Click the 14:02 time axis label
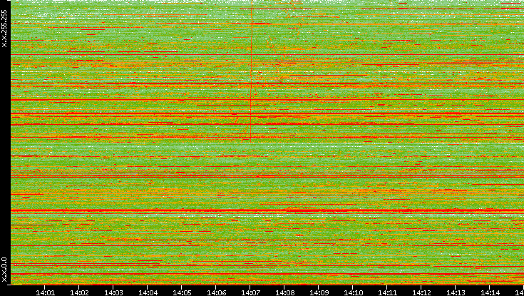This screenshot has height=296, width=524. pyautogui.click(x=79, y=292)
